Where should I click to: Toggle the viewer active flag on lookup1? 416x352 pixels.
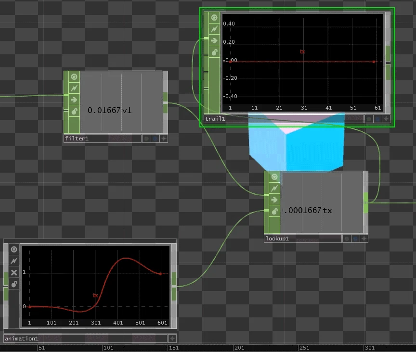[274, 177]
